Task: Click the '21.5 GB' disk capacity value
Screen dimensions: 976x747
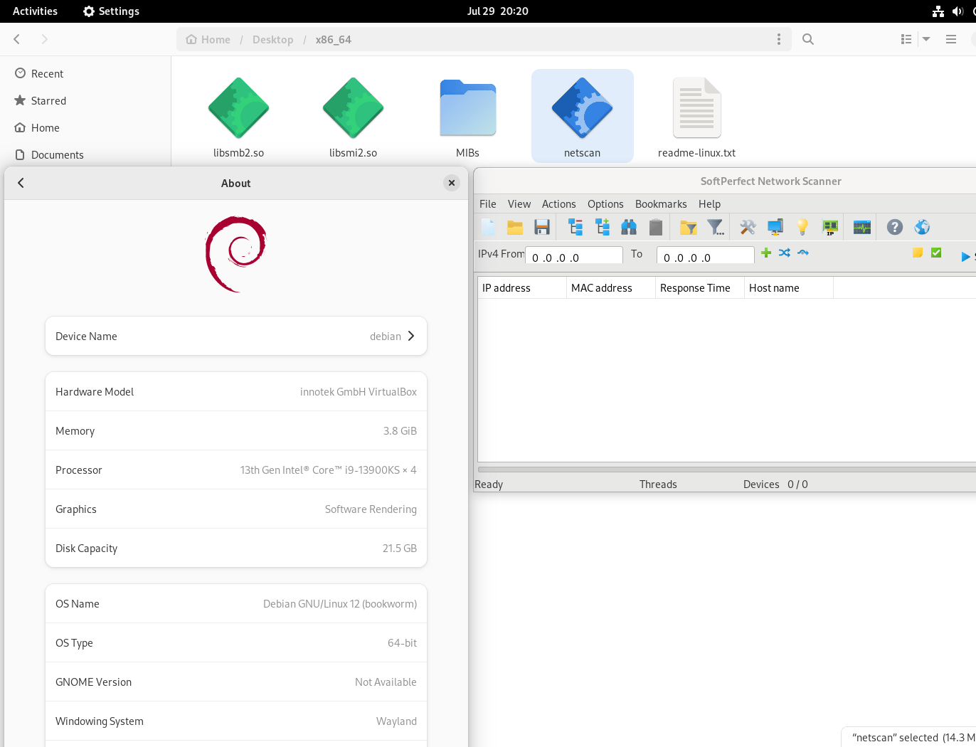Action: tap(400, 549)
